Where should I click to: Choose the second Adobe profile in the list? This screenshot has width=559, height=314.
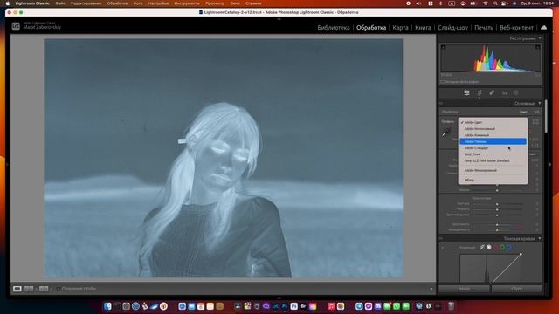point(493,128)
